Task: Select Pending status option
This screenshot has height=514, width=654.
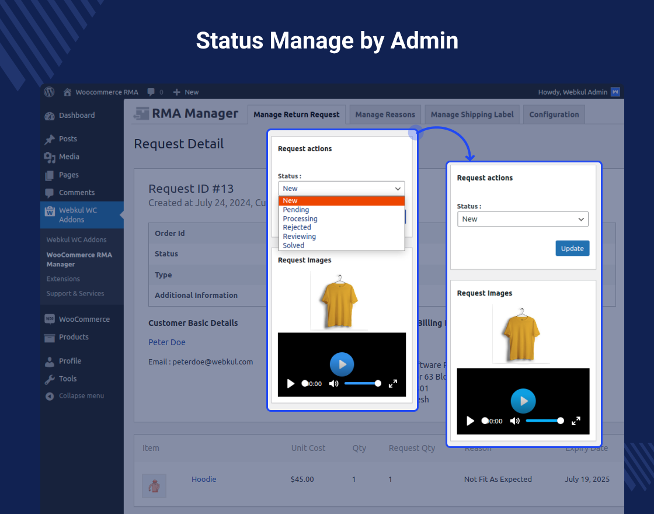Action: click(342, 210)
